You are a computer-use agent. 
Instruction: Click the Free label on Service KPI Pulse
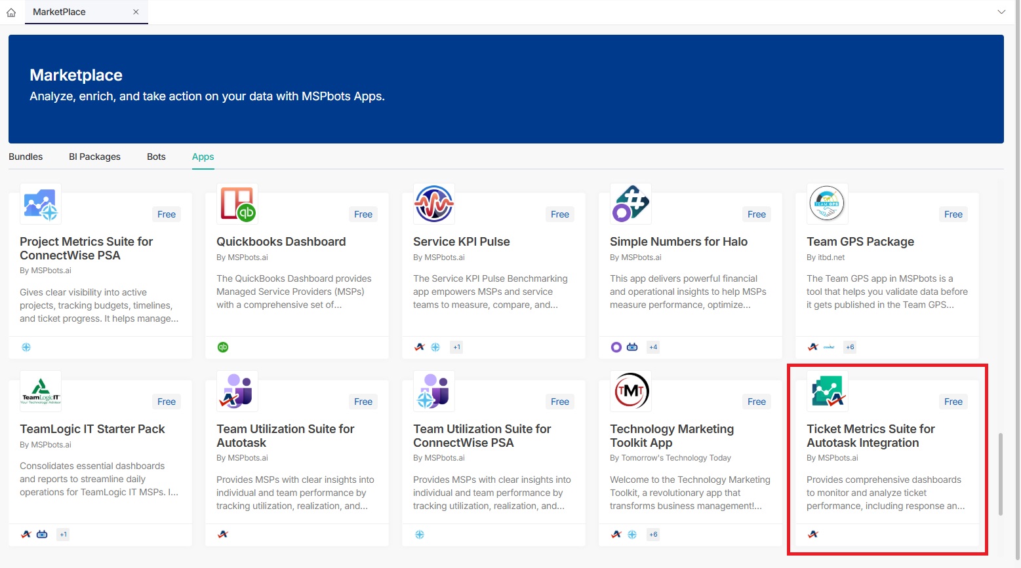pyautogui.click(x=559, y=214)
